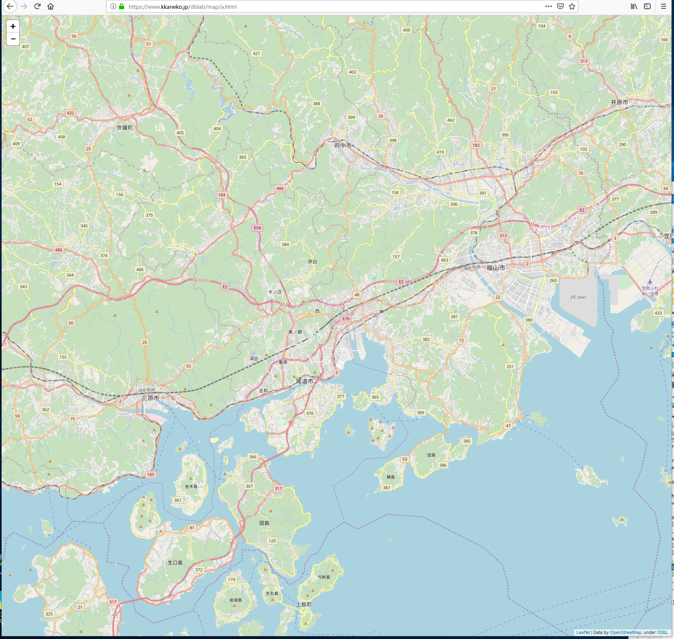Zoom out on the map
The image size is (674, 639).
(x=13, y=39)
